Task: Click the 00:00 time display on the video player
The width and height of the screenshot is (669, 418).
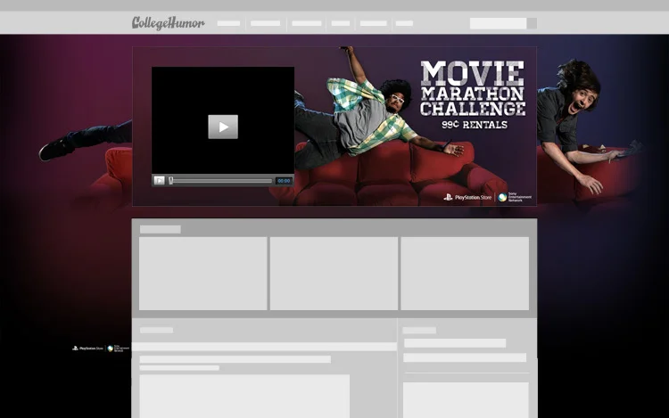Action: point(284,181)
